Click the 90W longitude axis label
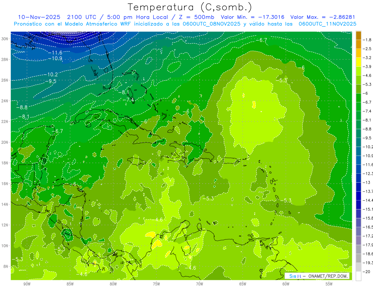 [27, 284]
